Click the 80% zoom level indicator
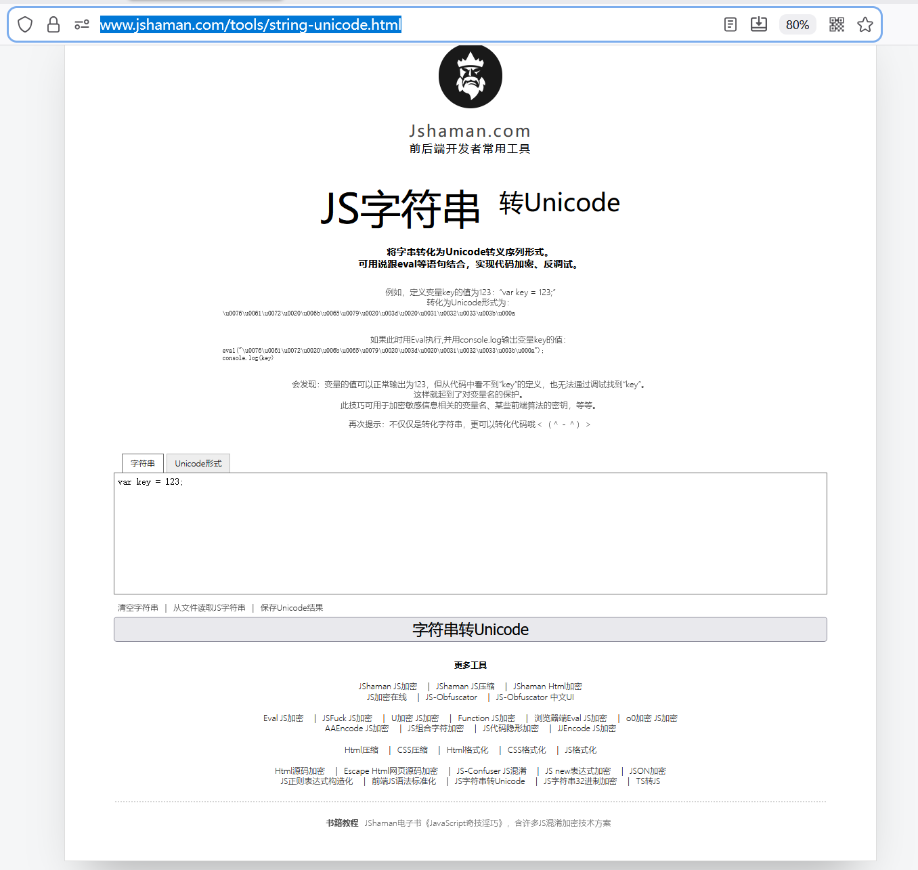Viewport: 918px width, 870px height. 797,25
